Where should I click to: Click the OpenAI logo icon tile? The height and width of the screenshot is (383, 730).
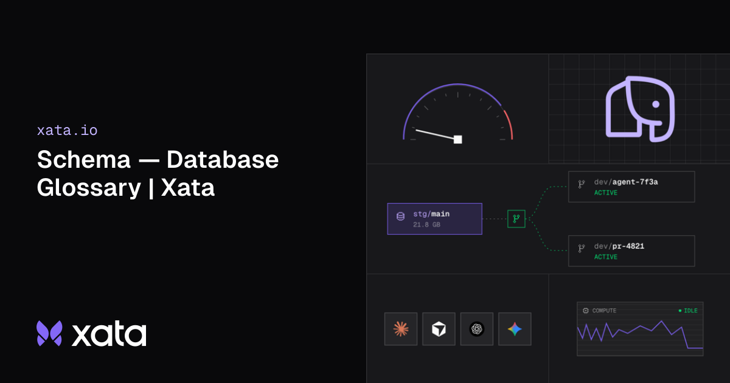click(x=477, y=329)
